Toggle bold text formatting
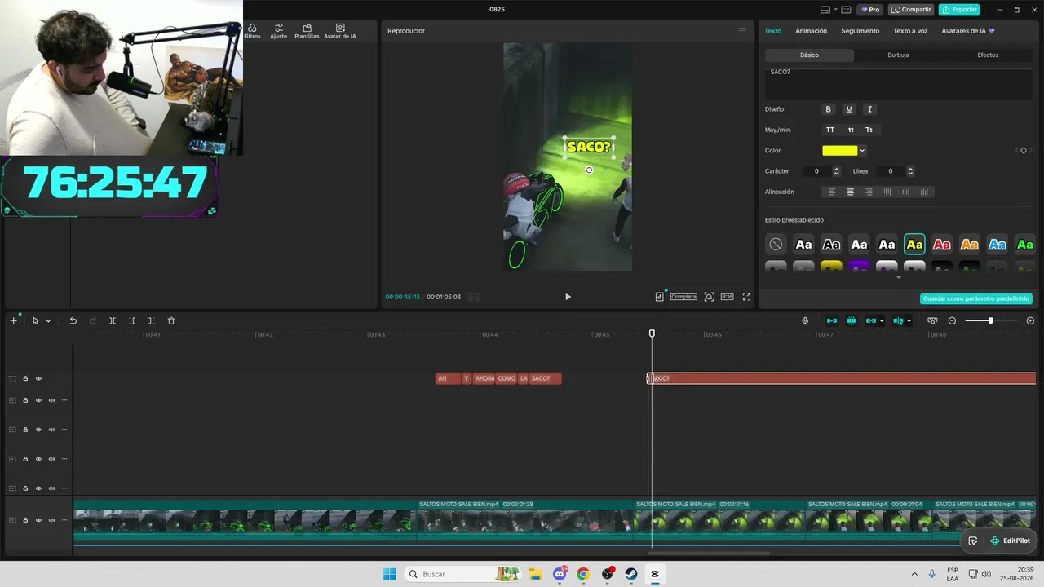Viewport: 1044px width, 587px height. [828, 109]
